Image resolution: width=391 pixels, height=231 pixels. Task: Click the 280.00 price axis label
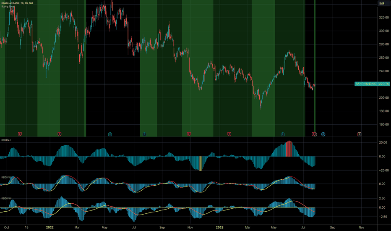[384, 44]
